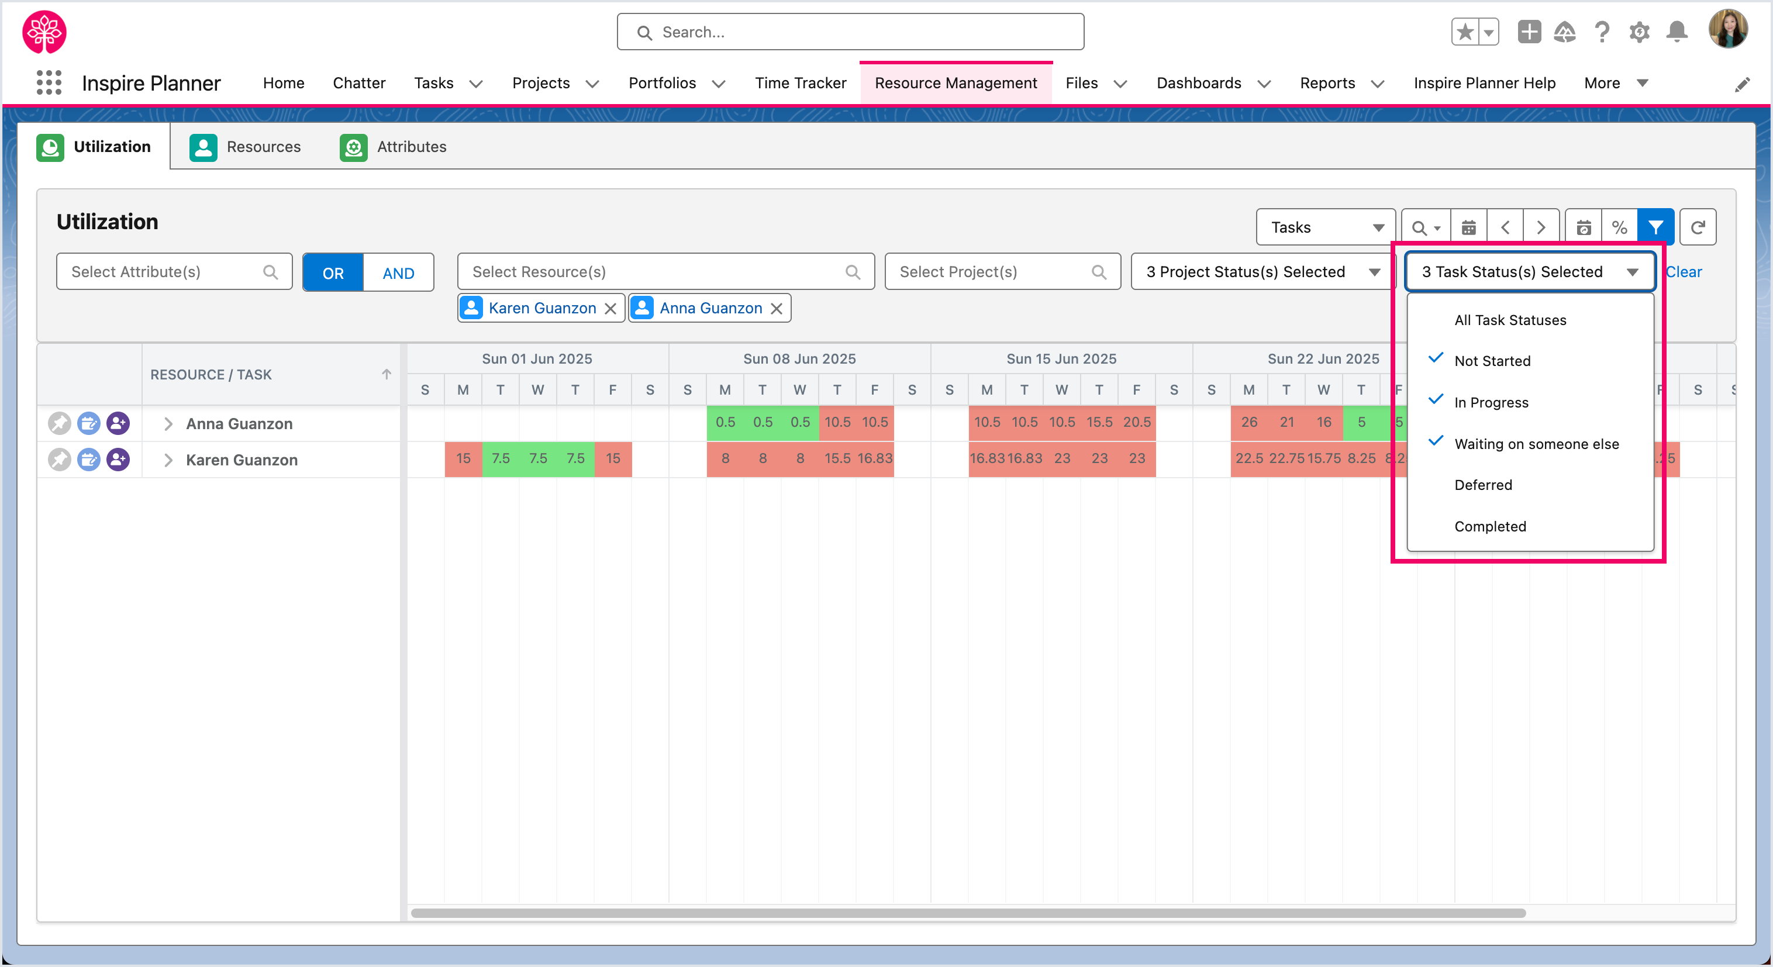Go to Home nav item
This screenshot has height=967, width=1773.
tap(284, 83)
